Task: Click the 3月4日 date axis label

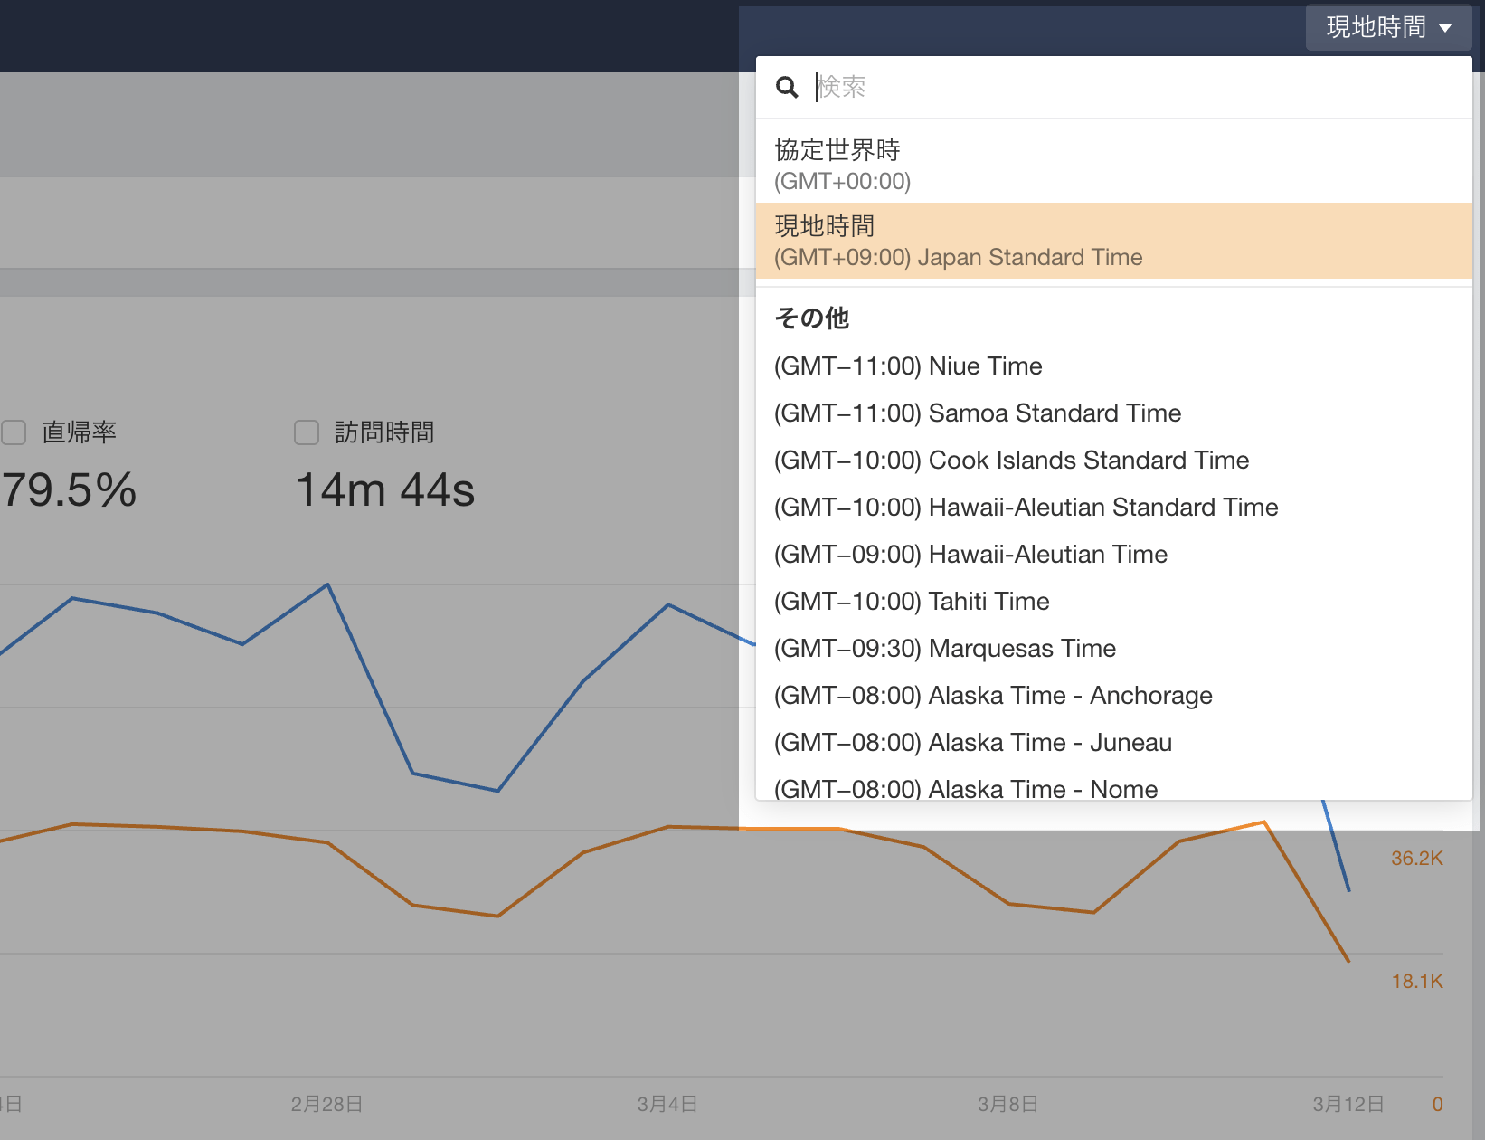Action: tap(667, 1104)
